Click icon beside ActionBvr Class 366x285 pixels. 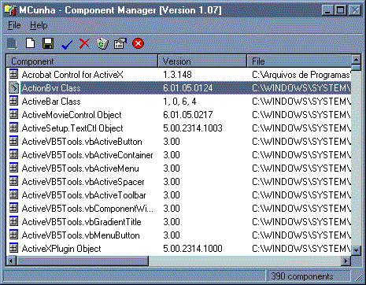(13, 87)
